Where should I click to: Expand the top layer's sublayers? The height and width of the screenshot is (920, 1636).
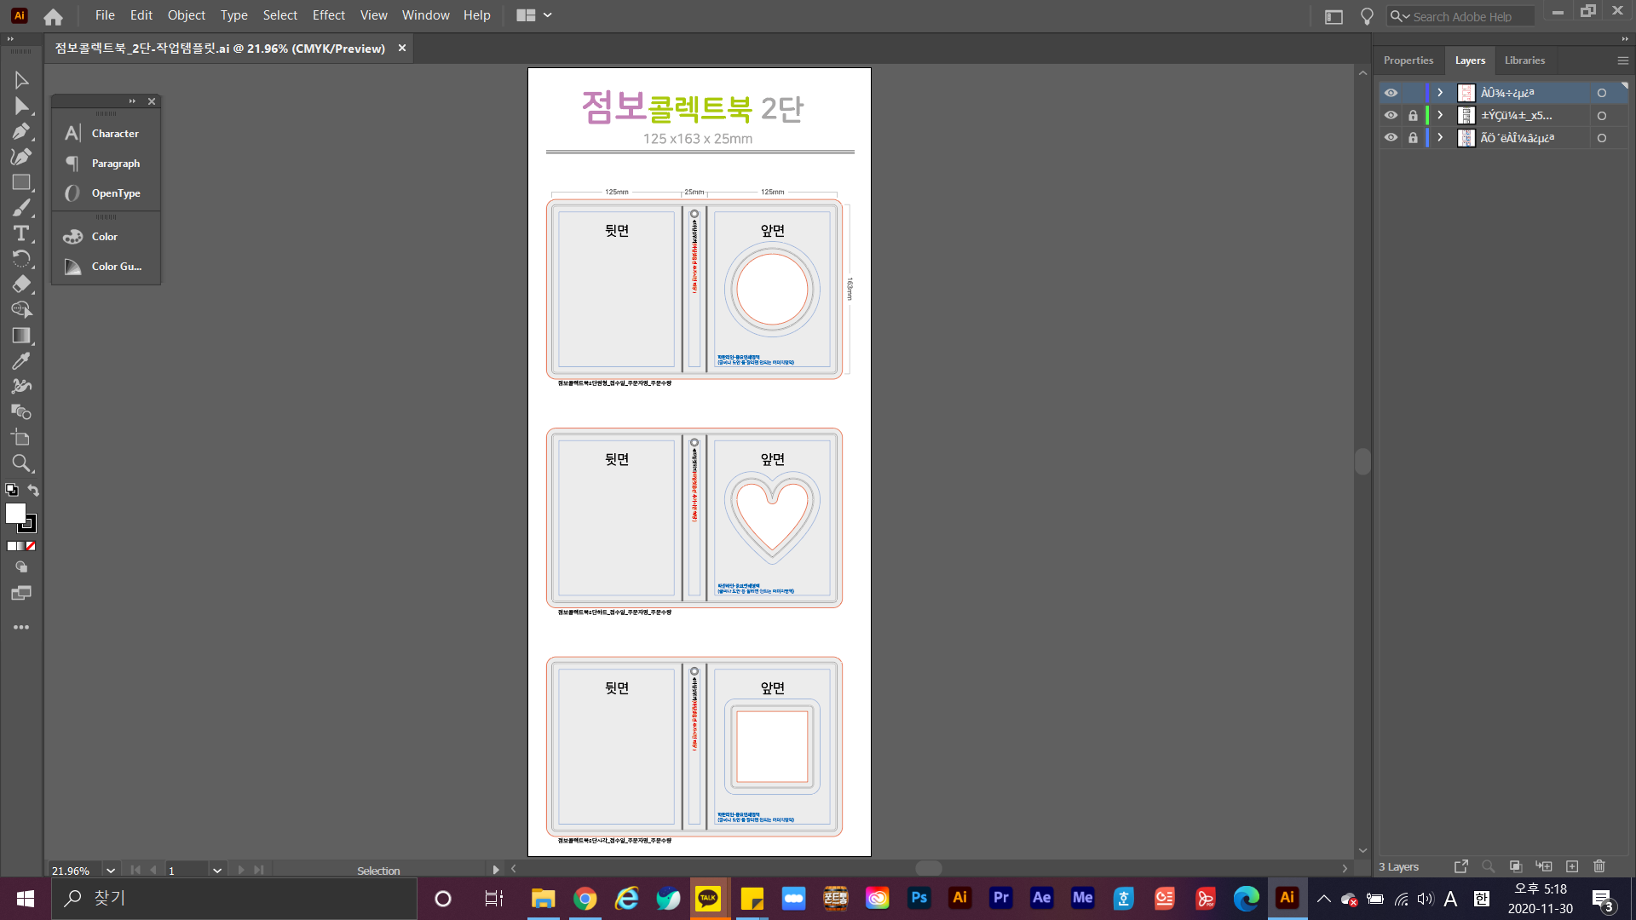click(1440, 93)
